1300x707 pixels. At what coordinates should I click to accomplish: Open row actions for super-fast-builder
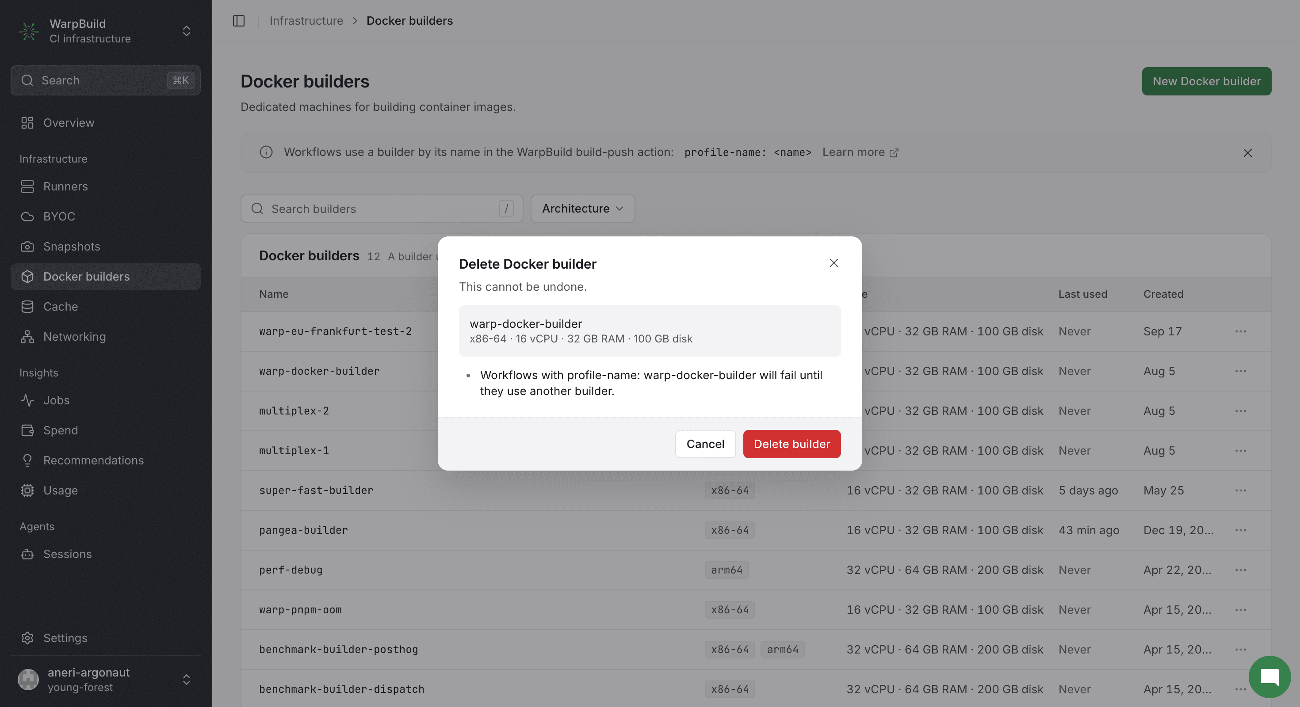(1240, 490)
